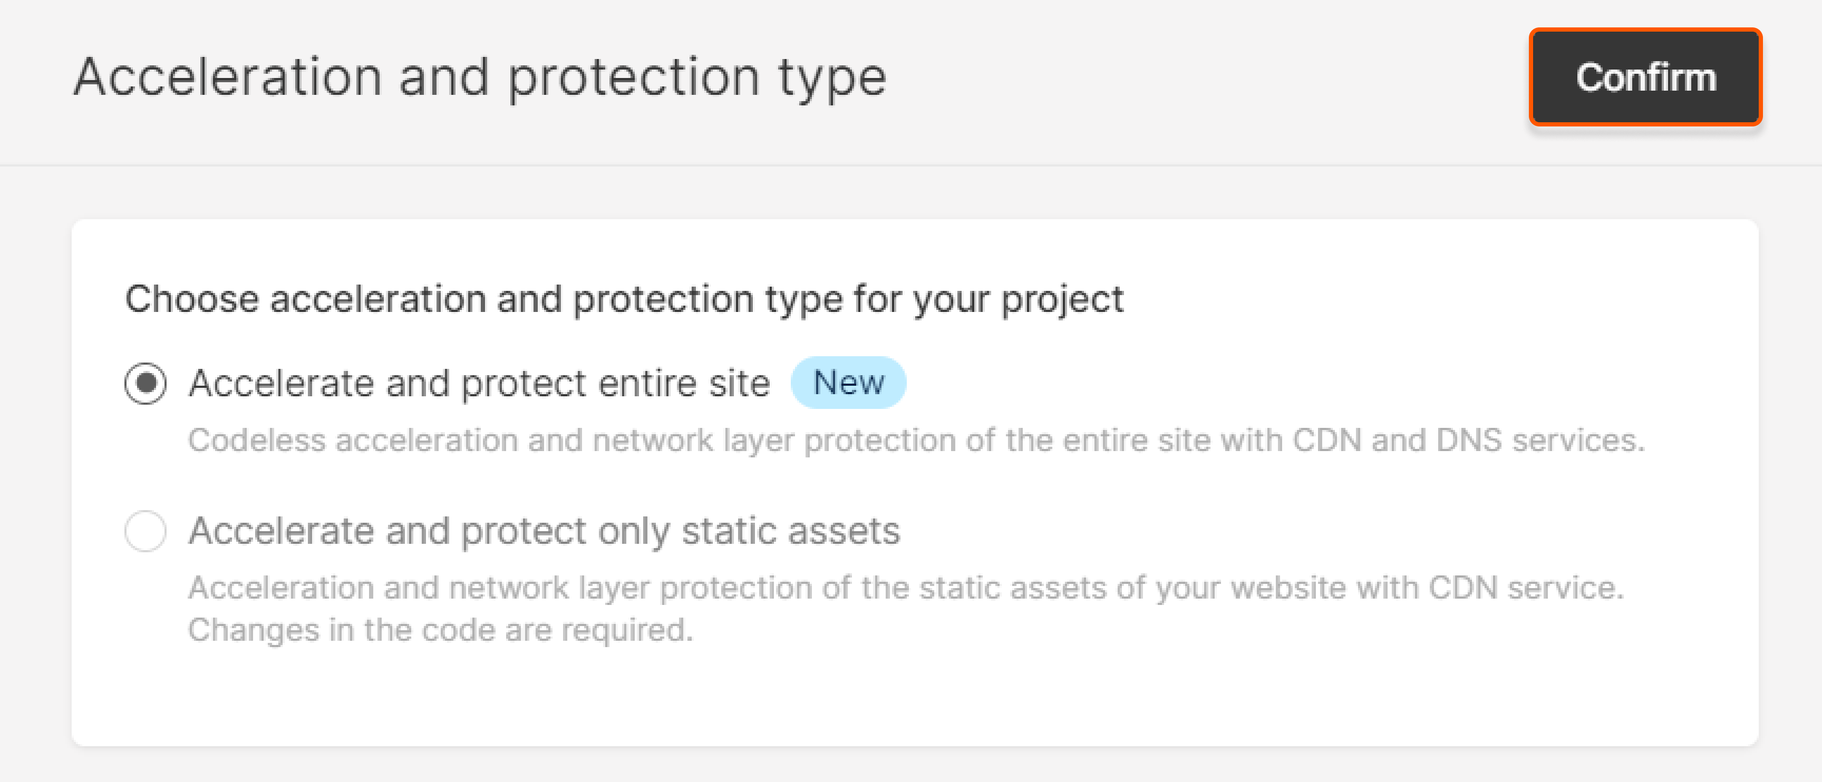Image resolution: width=1822 pixels, height=782 pixels.
Task: Click the label 'Accelerate and protect entire site'
Action: (x=479, y=383)
